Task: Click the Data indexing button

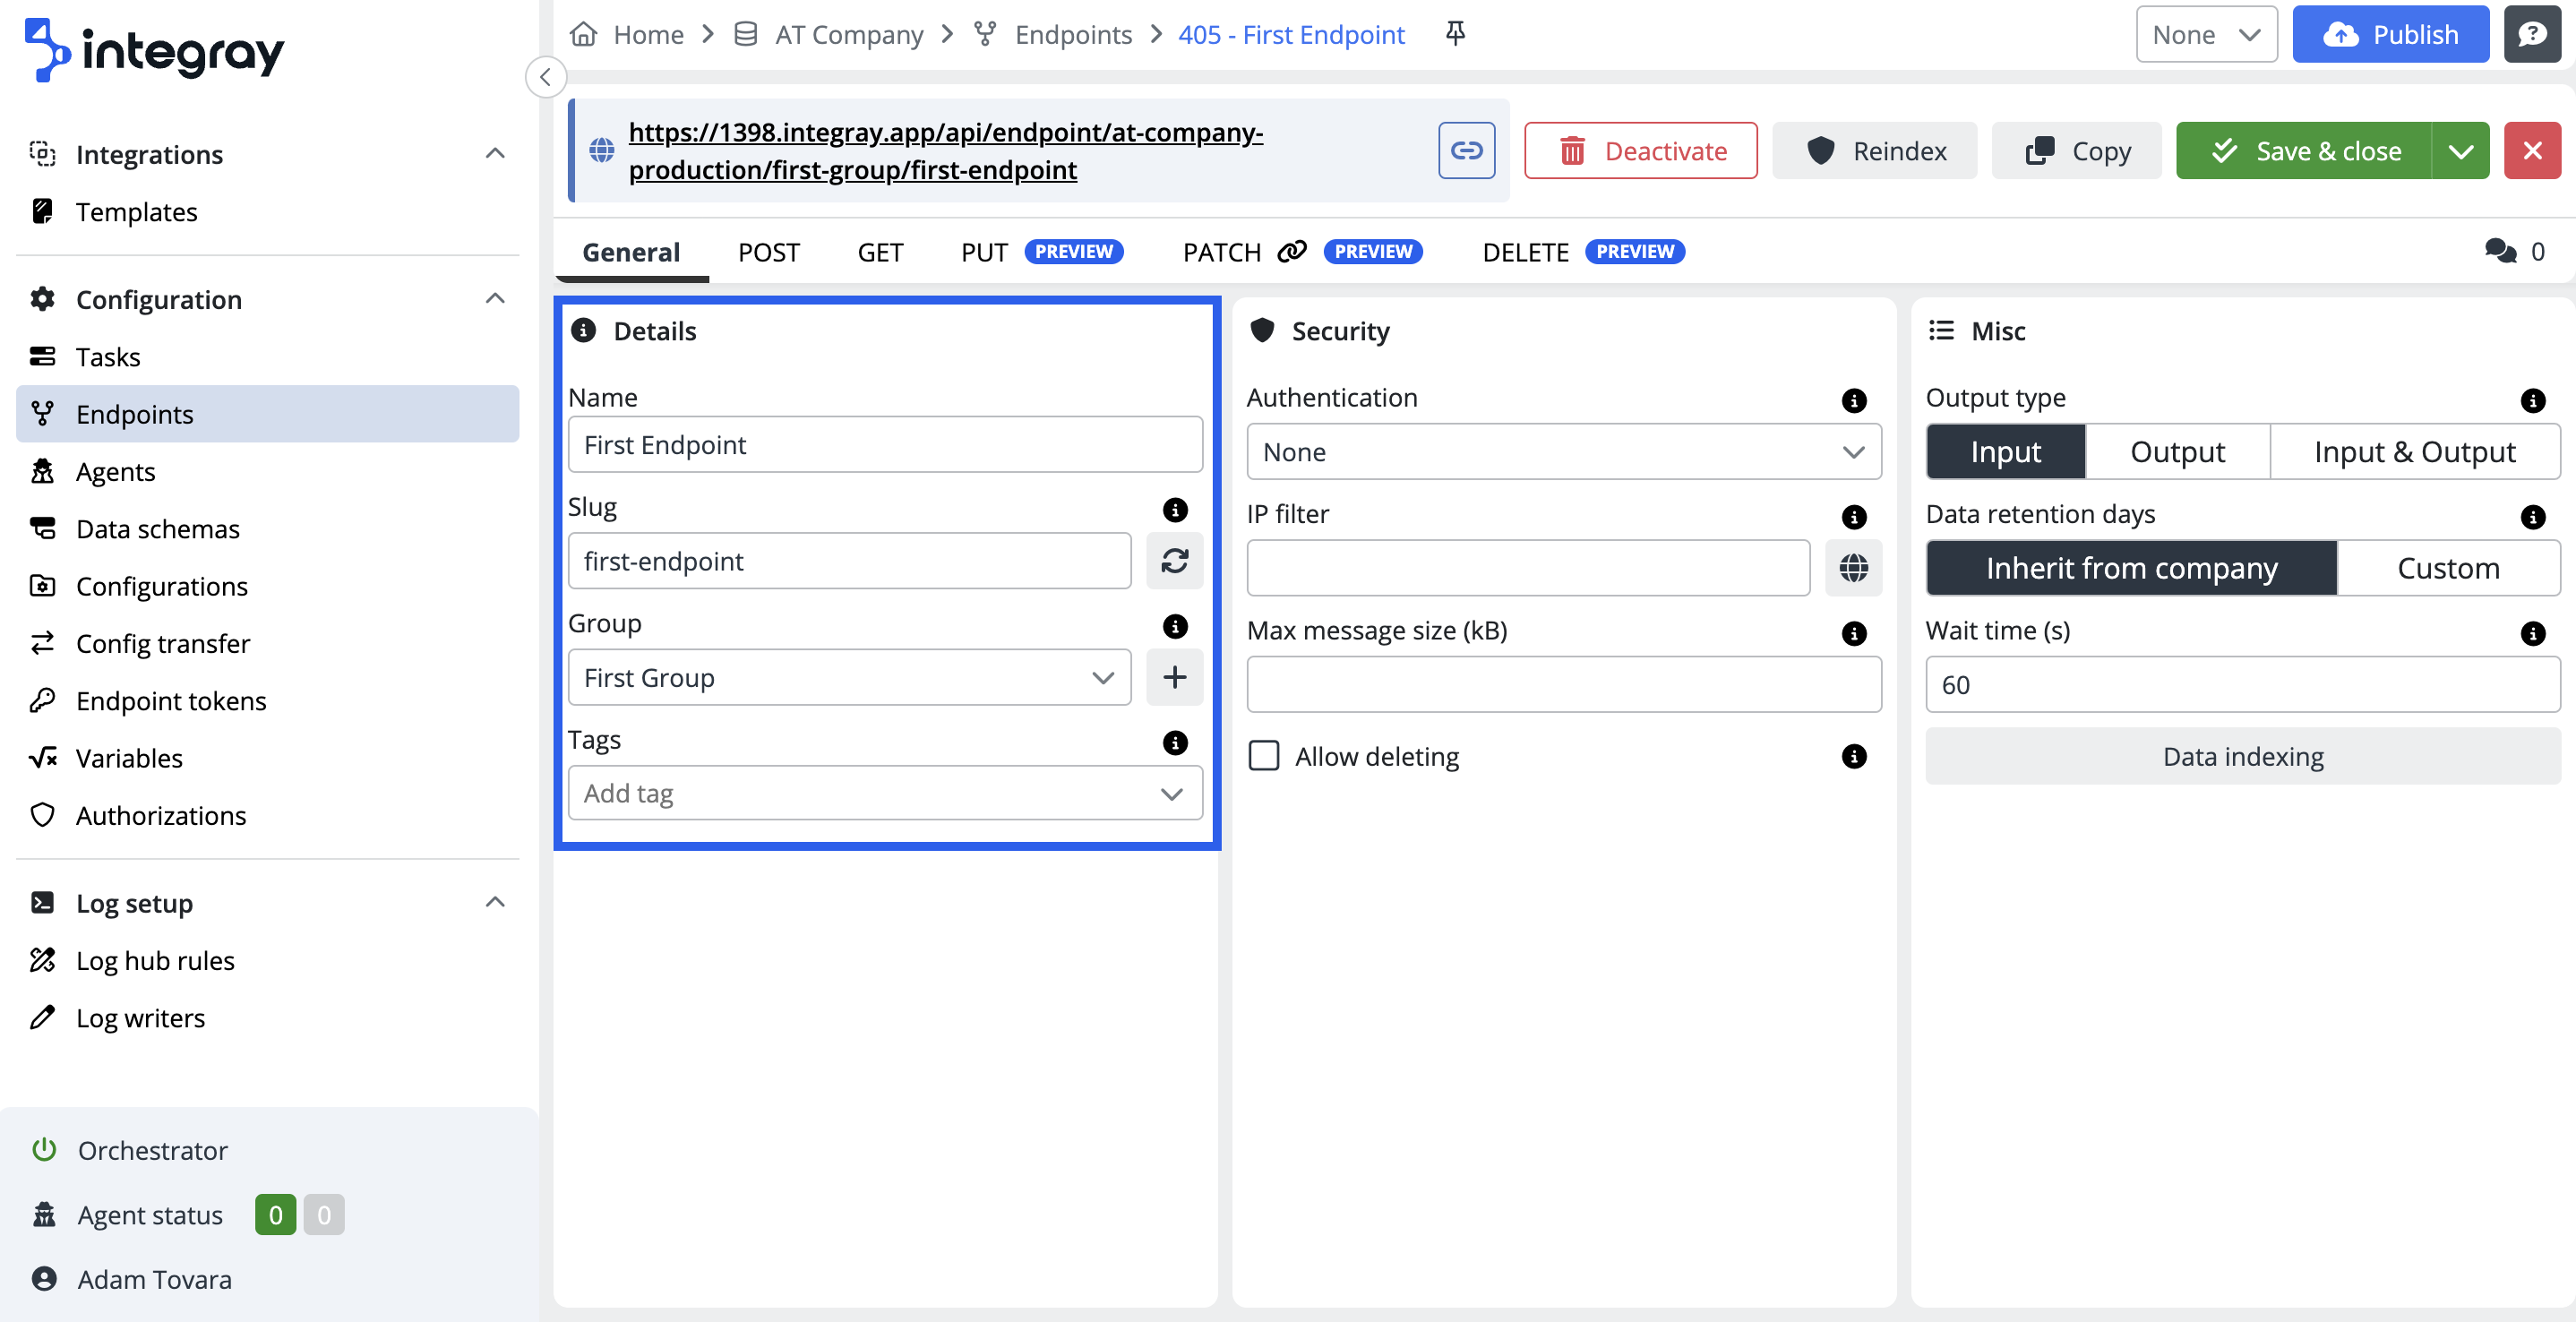Action: coord(2242,756)
